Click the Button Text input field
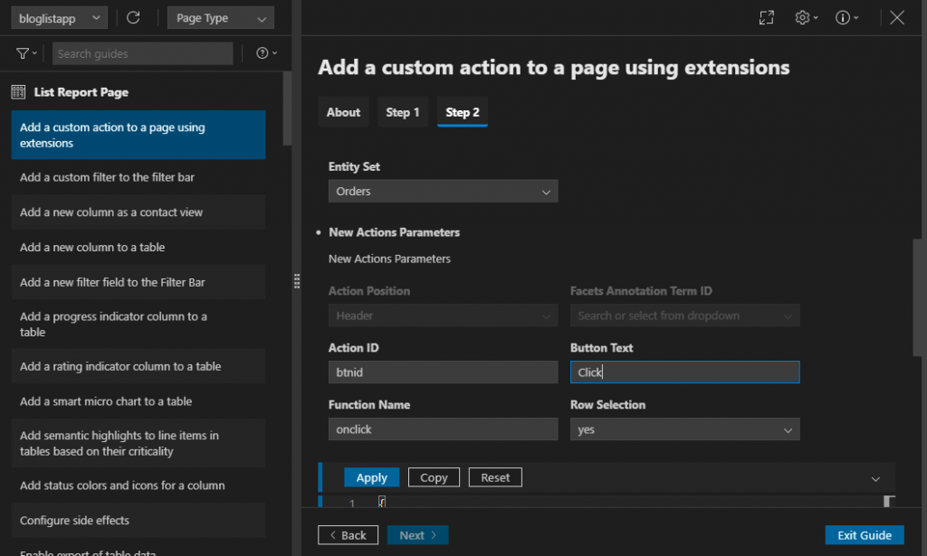 click(684, 372)
